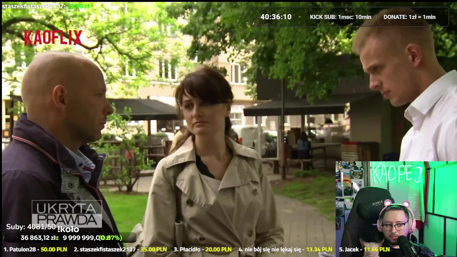This screenshot has height=257, width=457.
Task: Click the UKRYTA PRAWDA show logo
Action: 67,214
